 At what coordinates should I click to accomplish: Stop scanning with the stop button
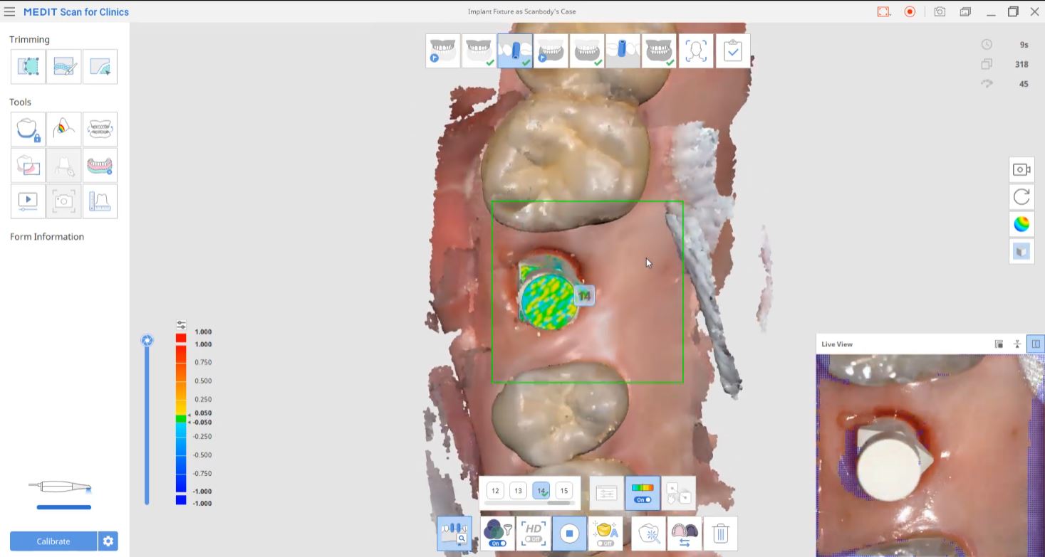coord(568,534)
